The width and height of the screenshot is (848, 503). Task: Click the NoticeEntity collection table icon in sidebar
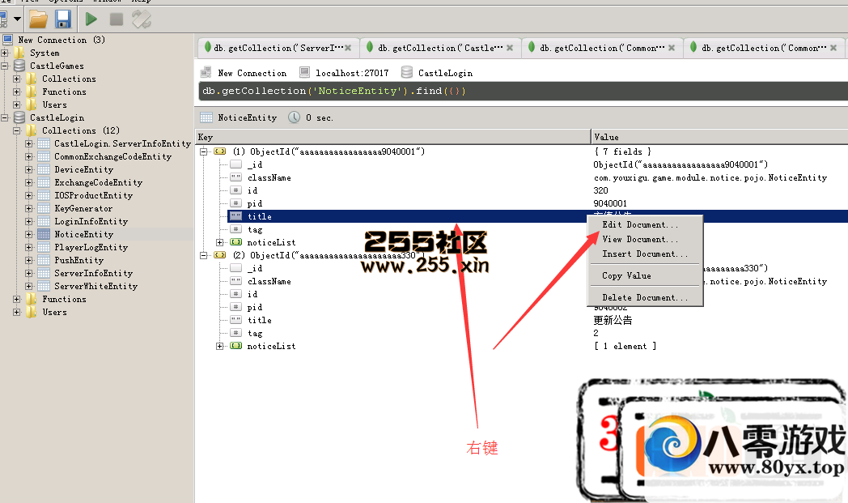coord(44,234)
